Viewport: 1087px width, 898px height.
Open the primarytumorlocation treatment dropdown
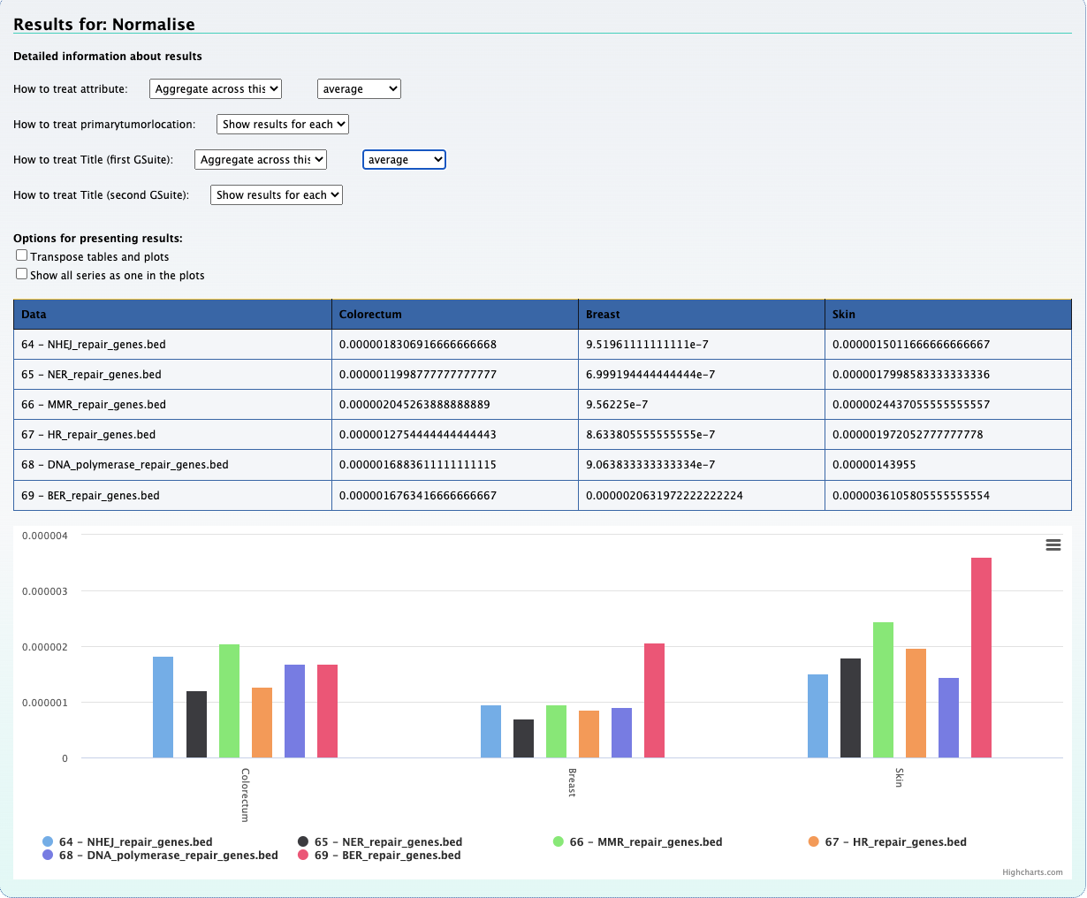(x=283, y=124)
